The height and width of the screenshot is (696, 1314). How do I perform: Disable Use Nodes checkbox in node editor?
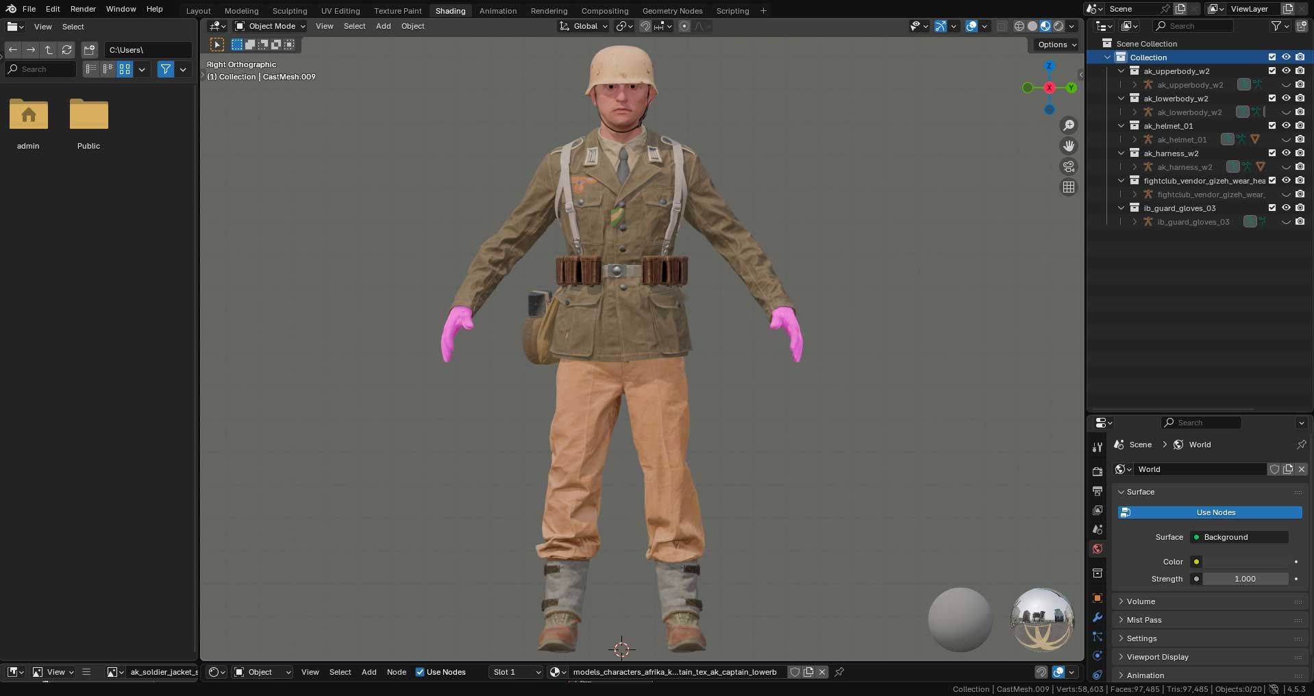420,672
